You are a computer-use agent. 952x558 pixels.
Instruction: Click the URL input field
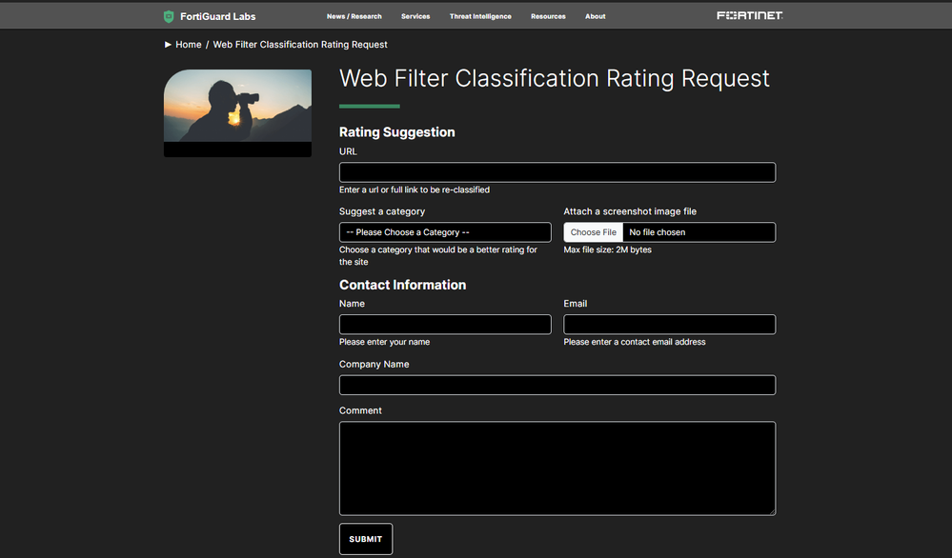point(557,172)
